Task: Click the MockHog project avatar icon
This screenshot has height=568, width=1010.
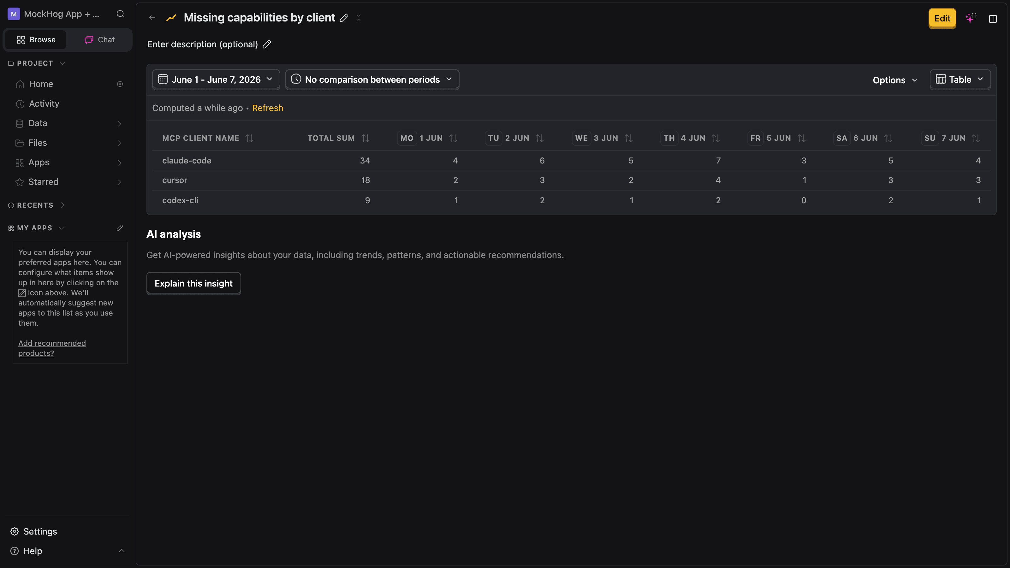Action: (14, 14)
